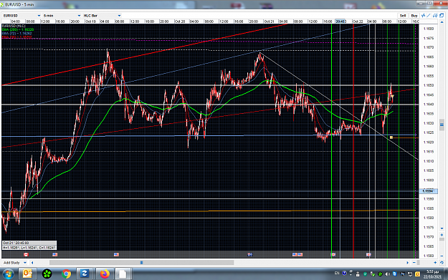Image resolution: width=448 pixels, height=280 pixels.
Task: Open the blue Z app on taskbar
Action: tap(85, 274)
